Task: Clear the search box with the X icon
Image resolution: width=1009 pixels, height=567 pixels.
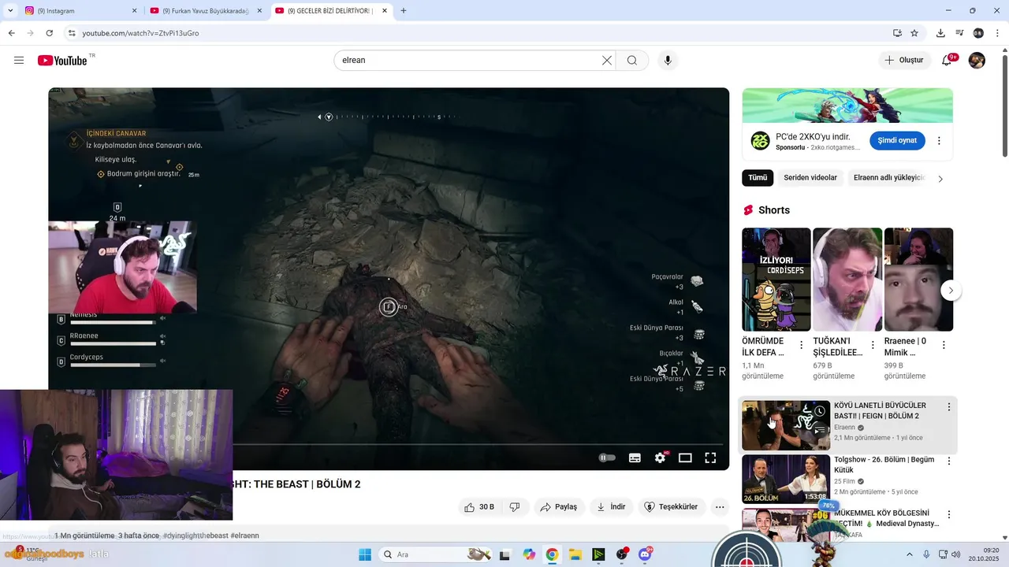Action: click(x=607, y=61)
